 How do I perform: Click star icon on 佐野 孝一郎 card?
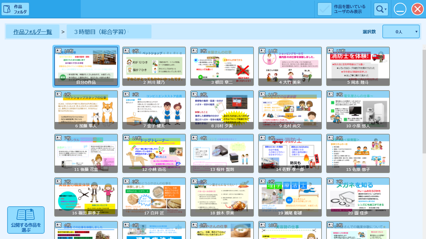[262, 138]
